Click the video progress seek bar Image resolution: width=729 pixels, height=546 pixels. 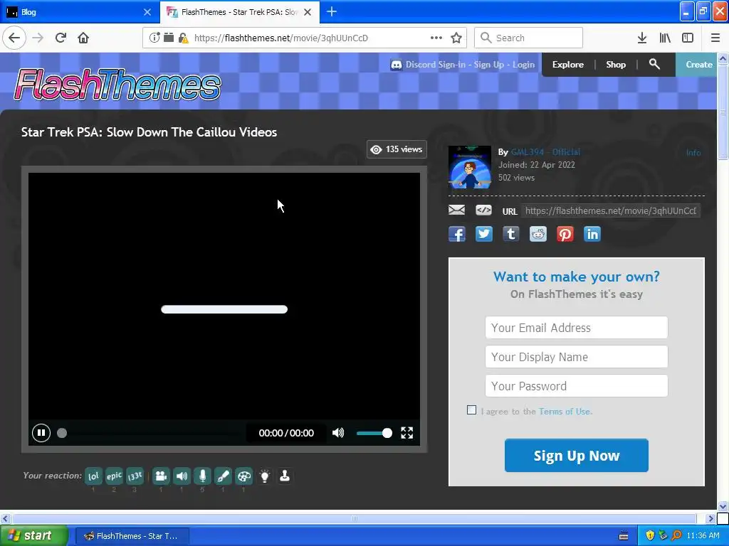tap(151, 433)
